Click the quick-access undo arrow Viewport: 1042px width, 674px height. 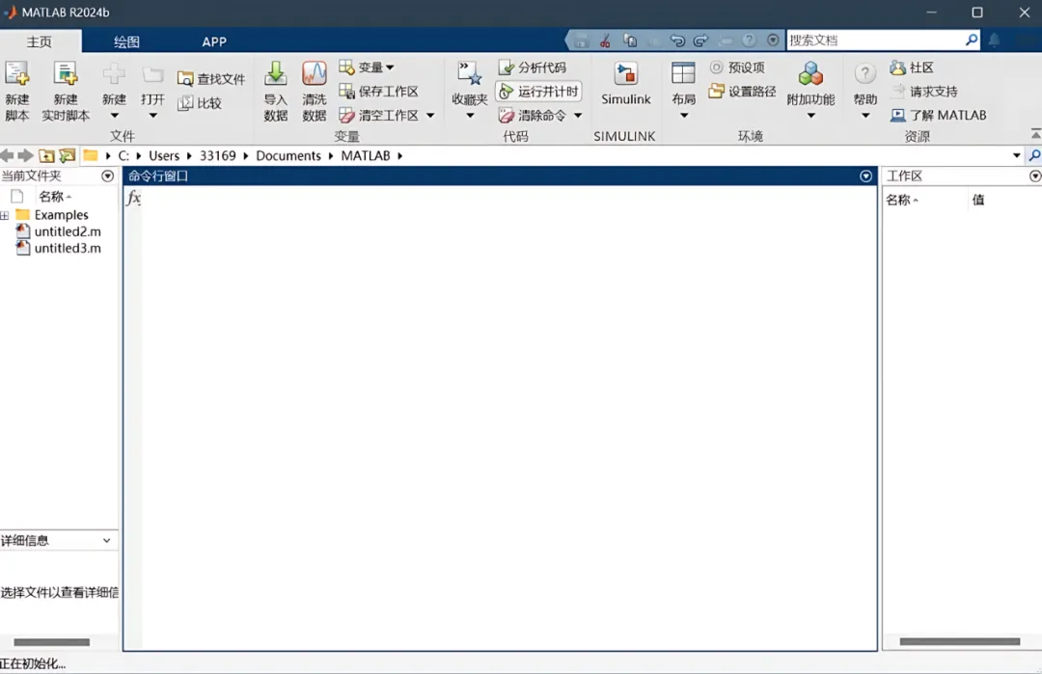pos(677,41)
